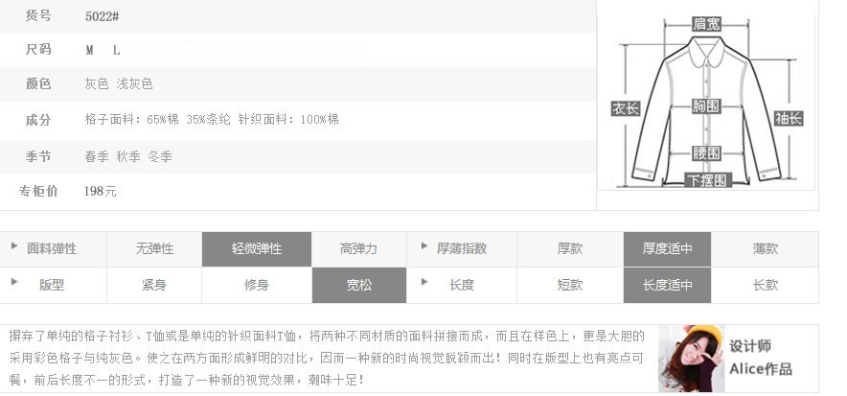Select the 轻微弹性 highlighted option
Image resolution: width=847 pixels, height=396 pixels.
257,248
